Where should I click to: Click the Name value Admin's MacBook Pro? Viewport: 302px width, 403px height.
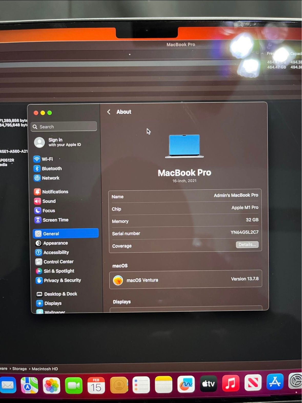click(x=236, y=195)
